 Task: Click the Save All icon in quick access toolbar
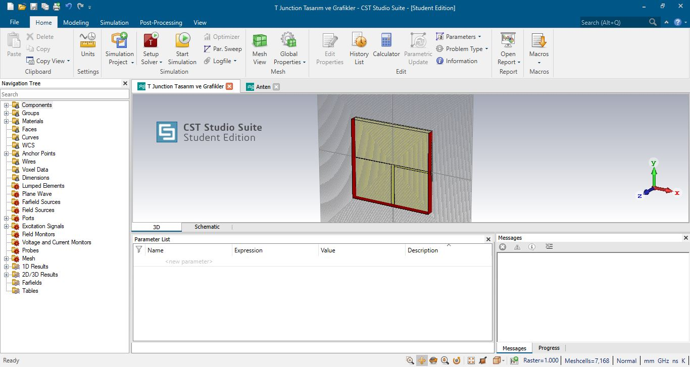click(x=45, y=7)
